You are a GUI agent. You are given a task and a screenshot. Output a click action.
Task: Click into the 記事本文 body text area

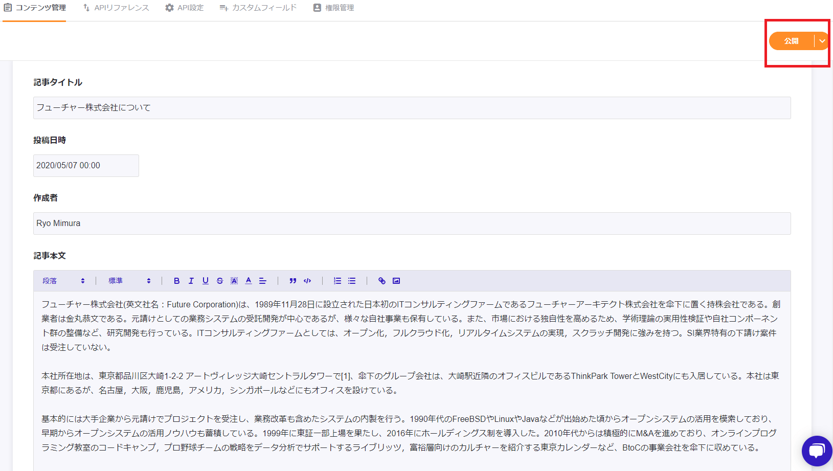pos(412,381)
